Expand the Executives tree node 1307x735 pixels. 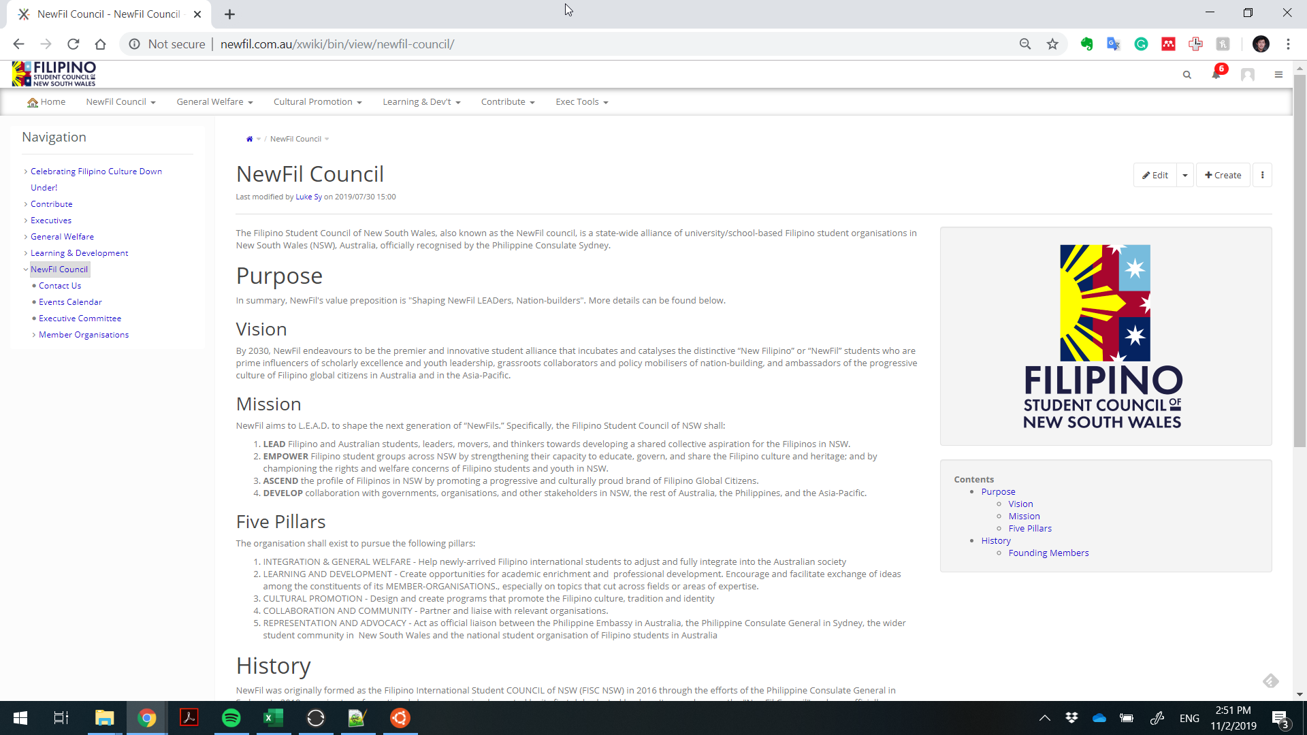pyautogui.click(x=26, y=220)
